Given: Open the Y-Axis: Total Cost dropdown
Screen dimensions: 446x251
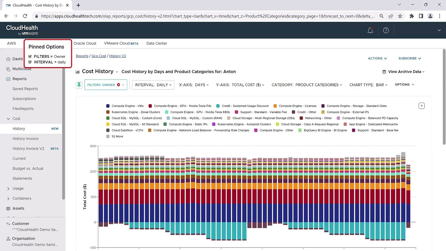Looking at the screenshot, I should pyautogui.click(x=240, y=85).
